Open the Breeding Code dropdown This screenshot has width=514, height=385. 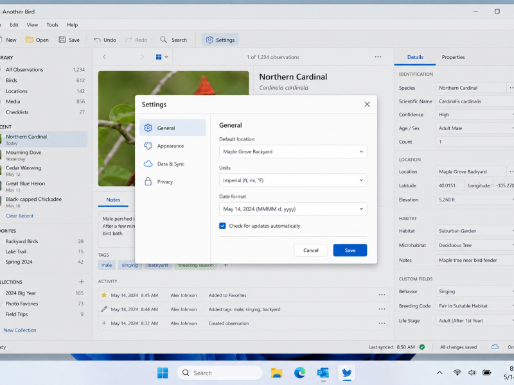pyautogui.click(x=475, y=306)
